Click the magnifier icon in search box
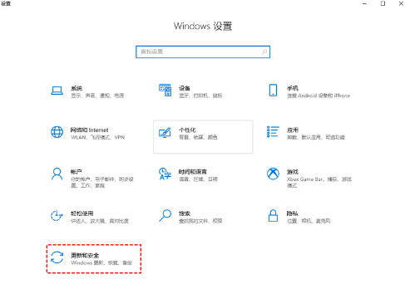Viewport: 405px width, 299px height. coord(264,51)
